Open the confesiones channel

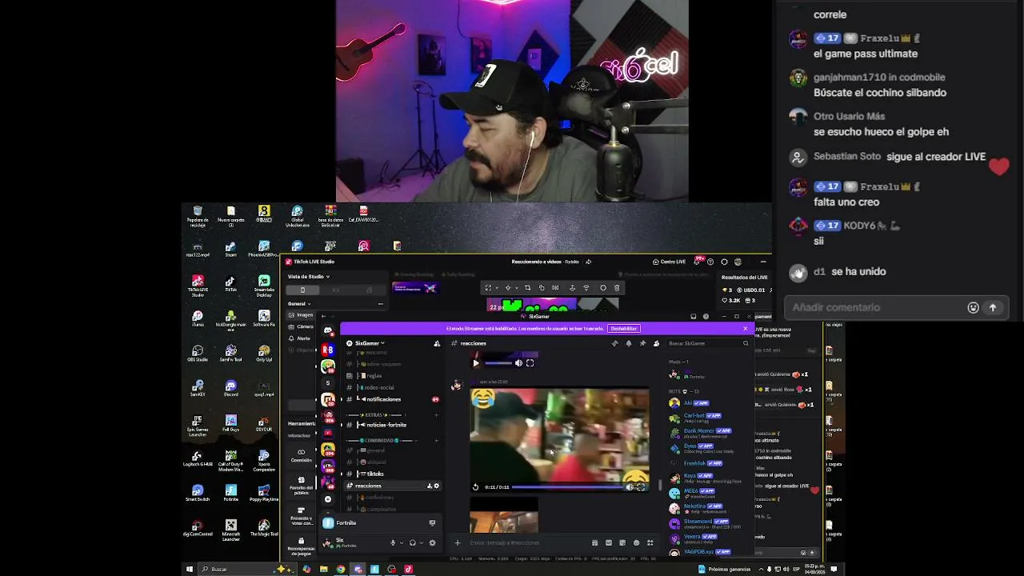pos(380,498)
